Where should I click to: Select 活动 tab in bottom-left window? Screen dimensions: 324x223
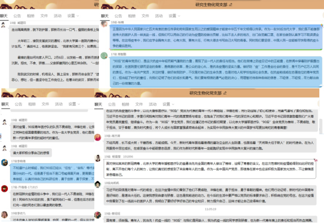click(57, 104)
